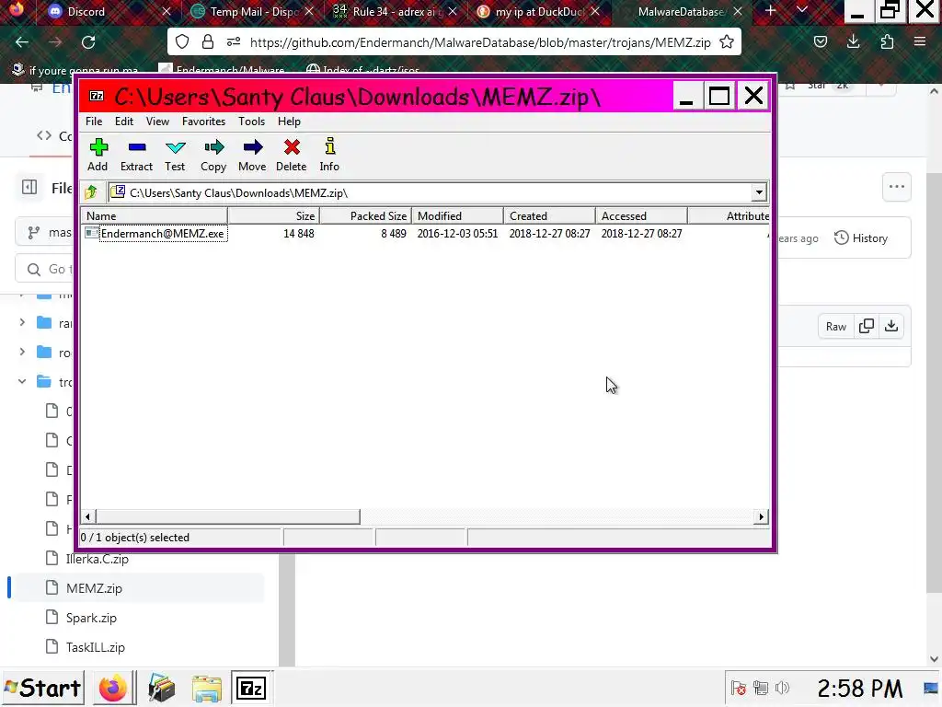The image size is (942, 707).
Task: Open the Favorites menu in 7-Zip
Action: pyautogui.click(x=203, y=122)
